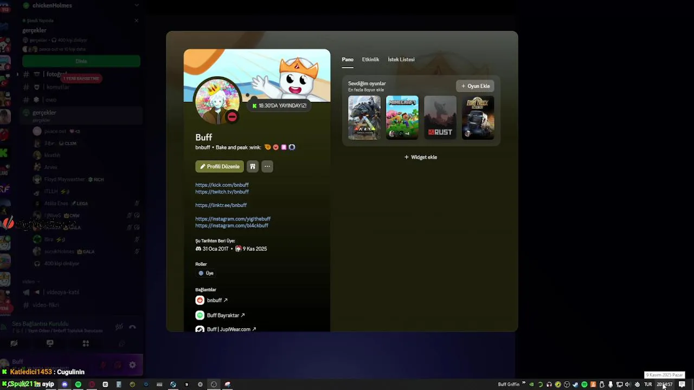Image resolution: width=694 pixels, height=390 pixels.
Task: Click the store icon next to Profili Düzenle
Action: pyautogui.click(x=253, y=166)
